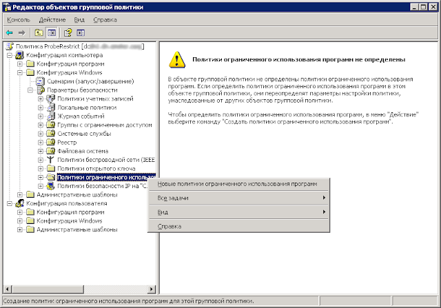
Task: Click the wireless network policies antenna icon
Action: coord(50,159)
